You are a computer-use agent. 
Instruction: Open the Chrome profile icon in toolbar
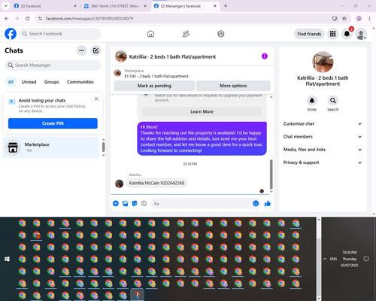click(x=359, y=19)
